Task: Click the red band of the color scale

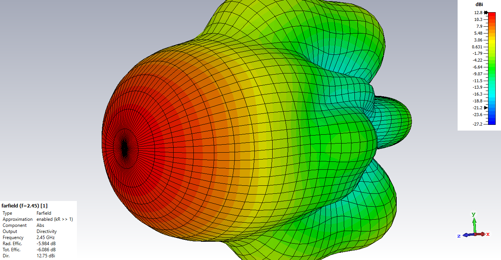Action: 492,19
